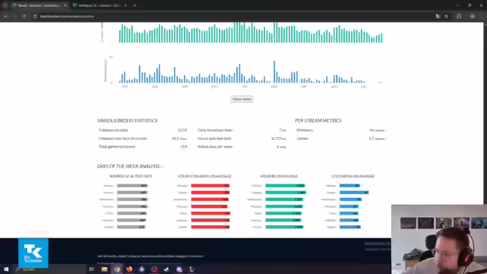Click the Active days per week statistic row
The image size is (487, 274).
click(242, 147)
